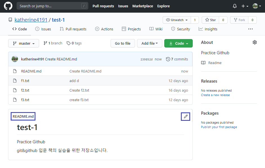Open katherine4191 commit author link
Viewport: 265px width, 168px height.
[32, 59]
